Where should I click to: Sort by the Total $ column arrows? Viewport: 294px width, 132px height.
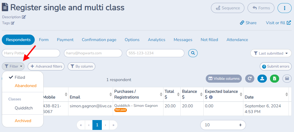tap(178, 94)
